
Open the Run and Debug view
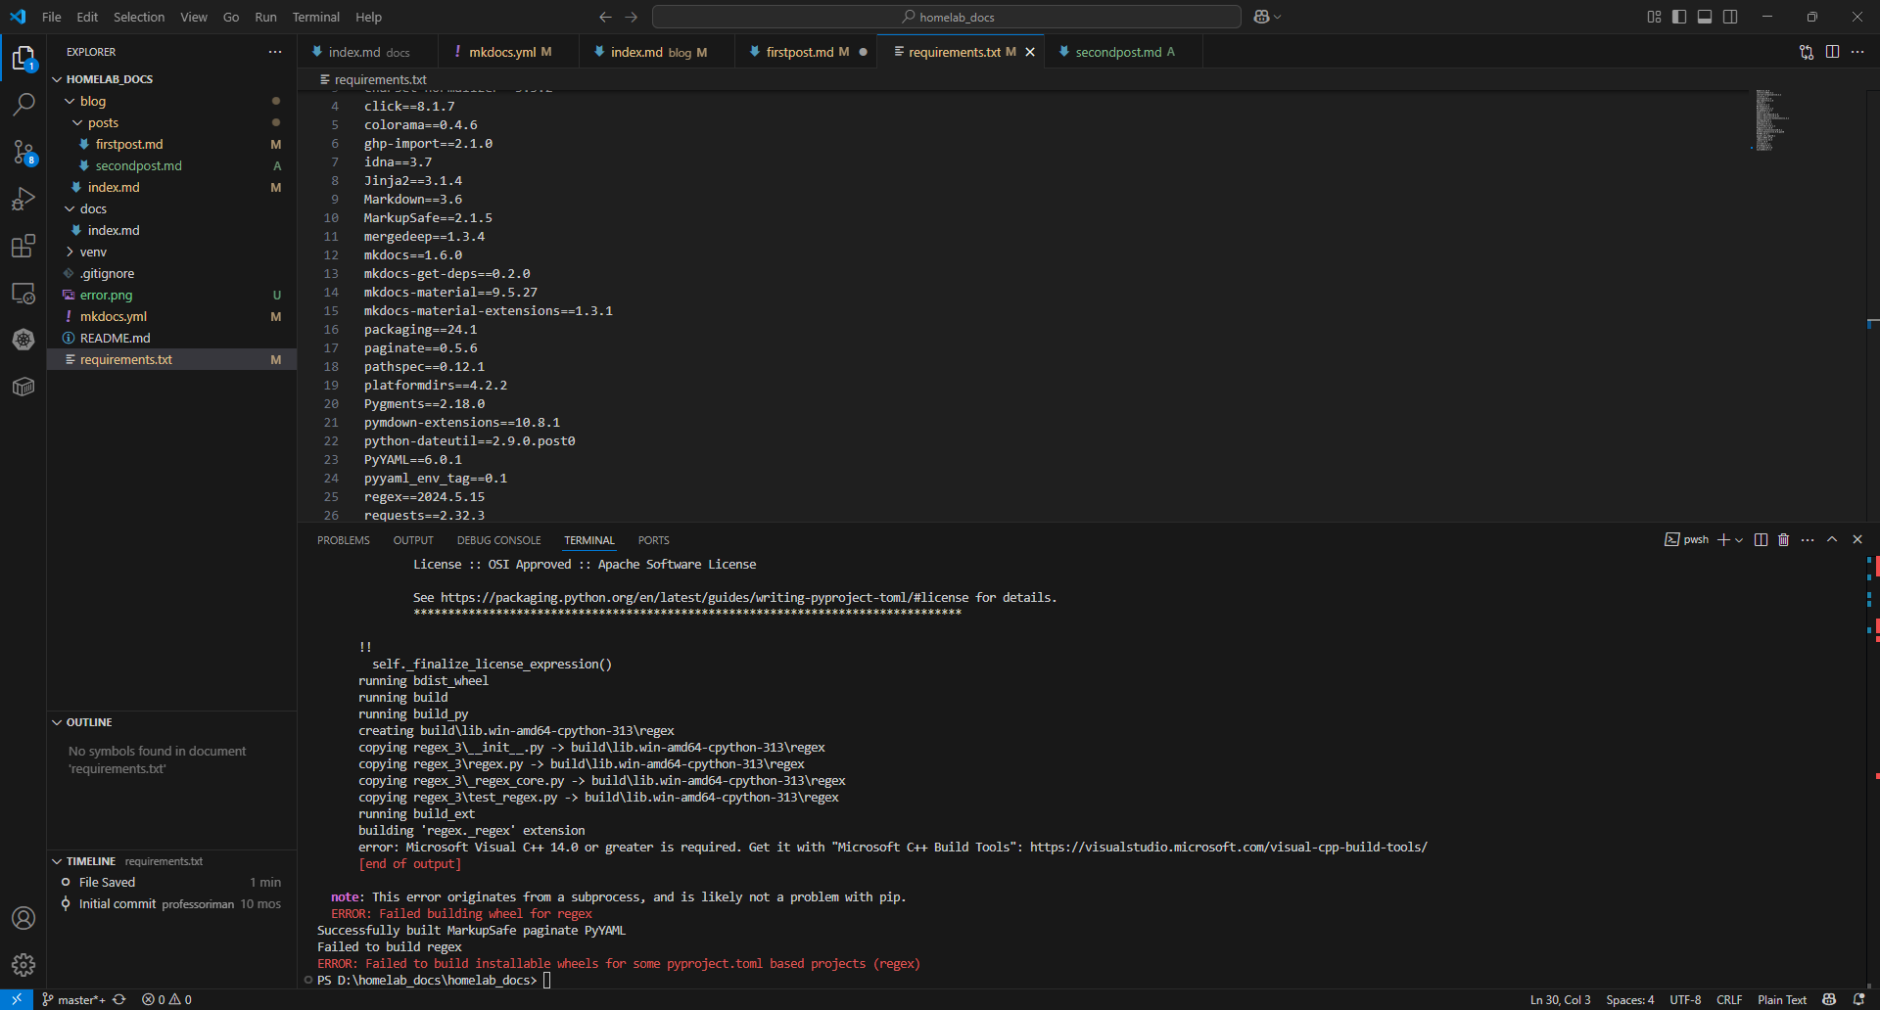[23, 199]
